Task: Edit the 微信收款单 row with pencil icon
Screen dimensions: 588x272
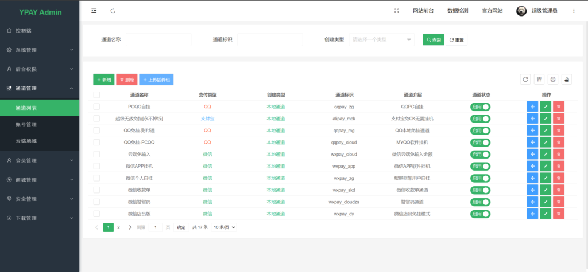Action: click(546, 190)
